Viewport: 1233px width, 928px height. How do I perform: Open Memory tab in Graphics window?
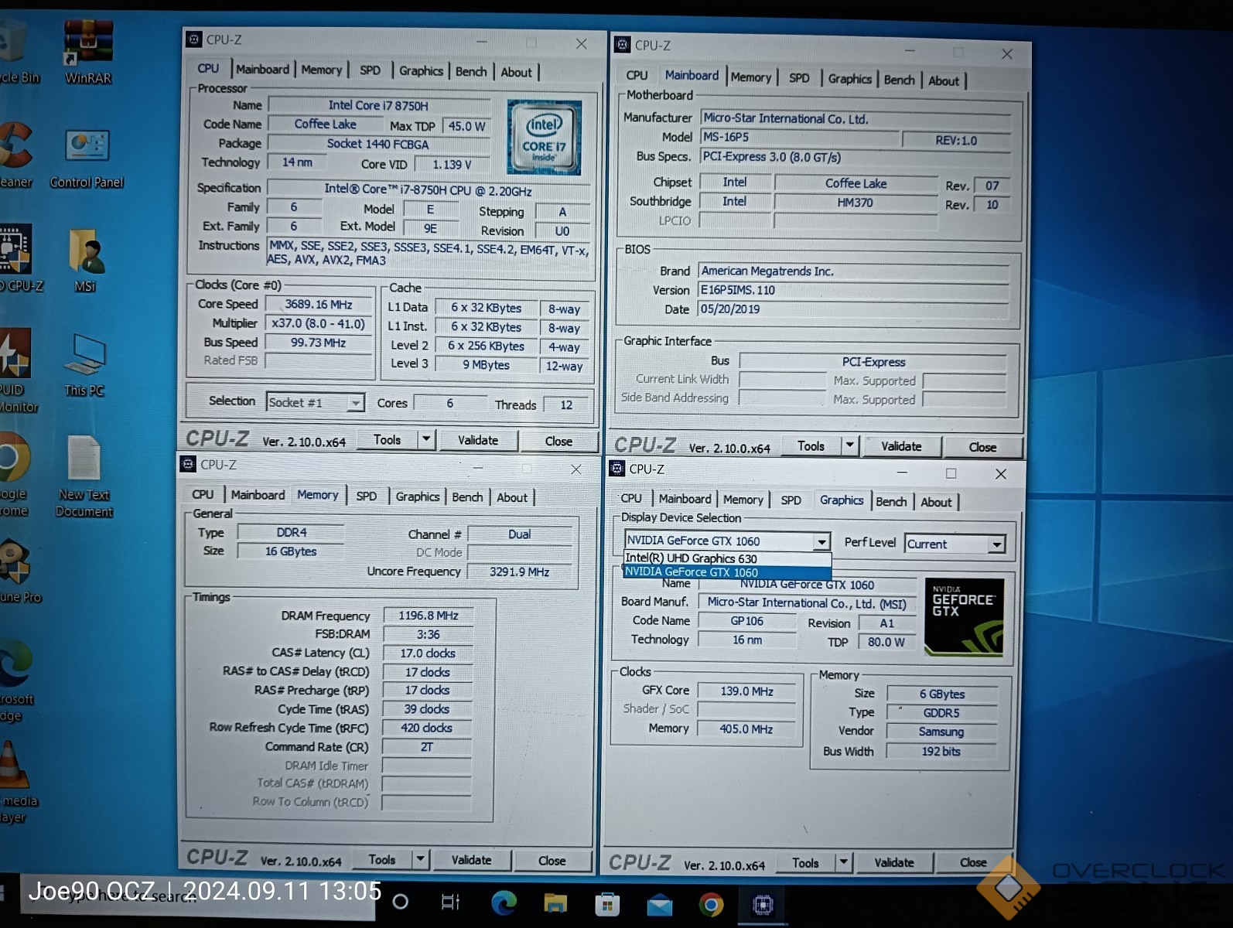743,500
